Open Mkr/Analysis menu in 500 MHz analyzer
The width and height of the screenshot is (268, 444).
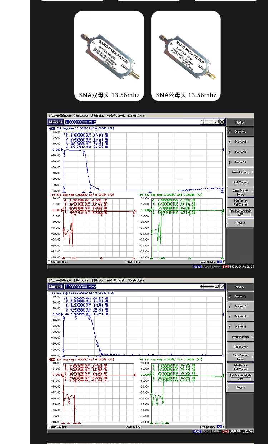tap(116, 116)
